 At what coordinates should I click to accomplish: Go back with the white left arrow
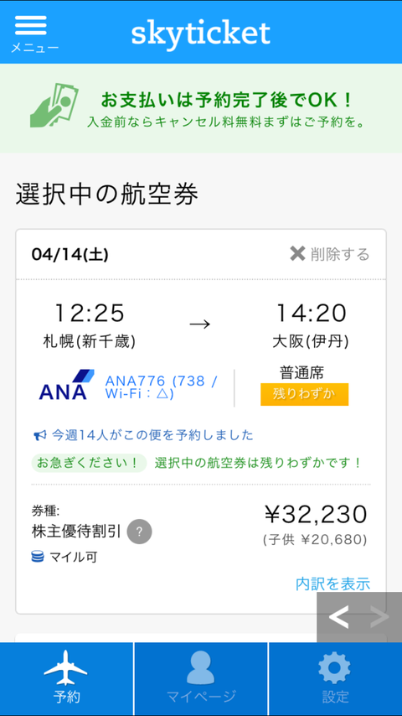(x=338, y=617)
